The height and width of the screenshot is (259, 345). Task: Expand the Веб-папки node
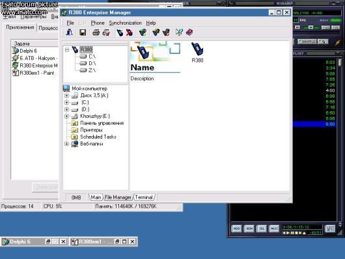(66, 144)
